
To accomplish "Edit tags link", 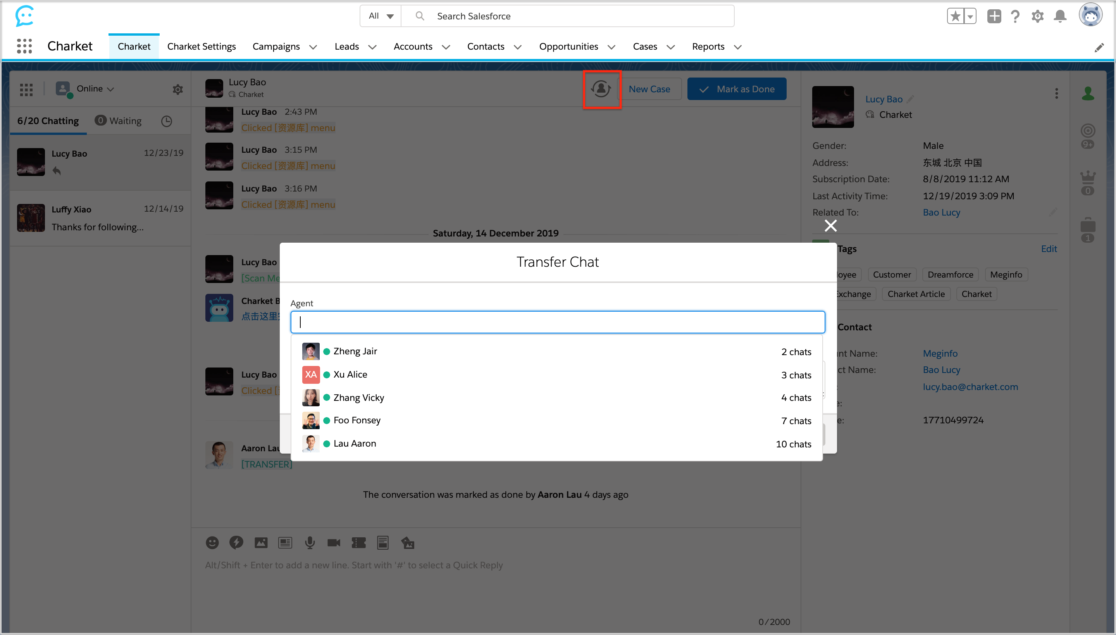I will pyautogui.click(x=1049, y=248).
